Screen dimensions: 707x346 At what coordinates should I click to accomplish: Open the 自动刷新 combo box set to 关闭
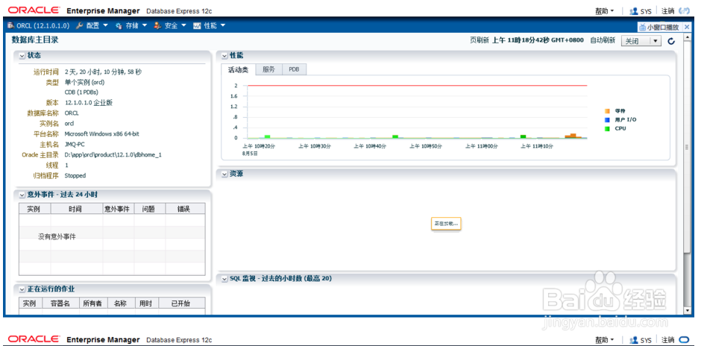(x=641, y=41)
